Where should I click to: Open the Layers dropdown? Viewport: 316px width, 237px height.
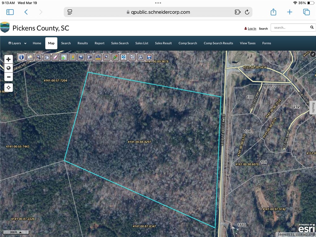(x=17, y=43)
